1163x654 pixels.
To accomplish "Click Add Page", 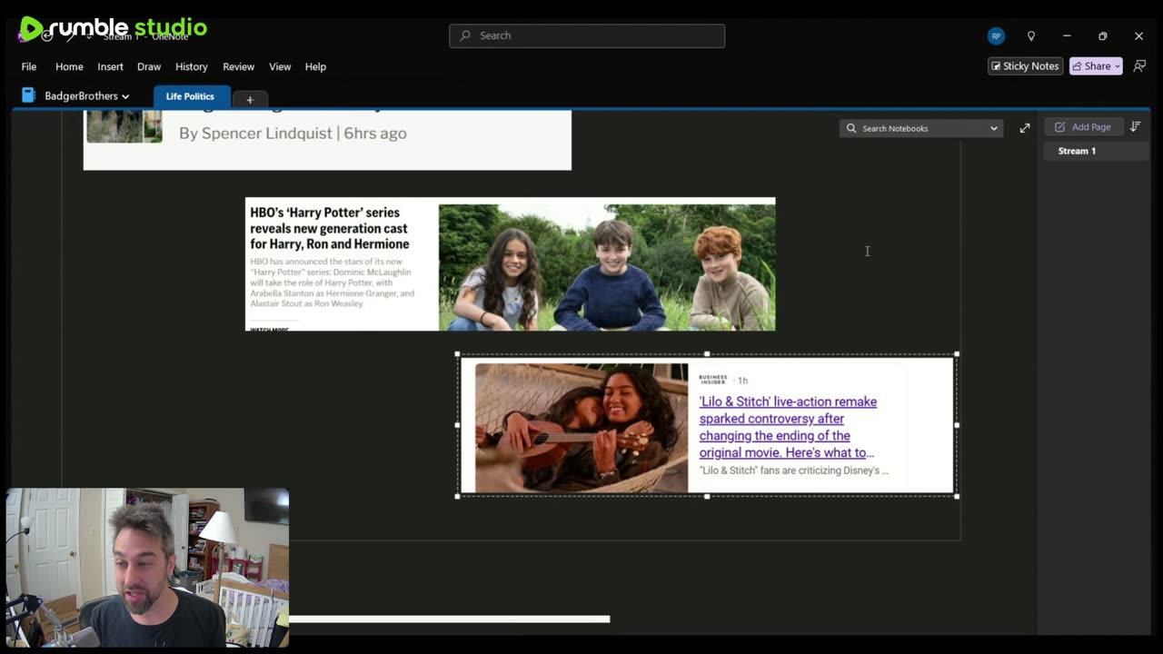I will pos(1083,127).
